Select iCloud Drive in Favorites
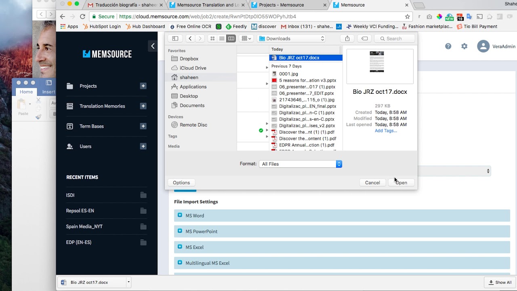The height and width of the screenshot is (291, 517). coord(193,68)
